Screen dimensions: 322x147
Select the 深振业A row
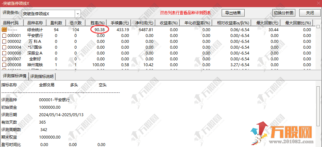pyautogui.click(x=157, y=53)
